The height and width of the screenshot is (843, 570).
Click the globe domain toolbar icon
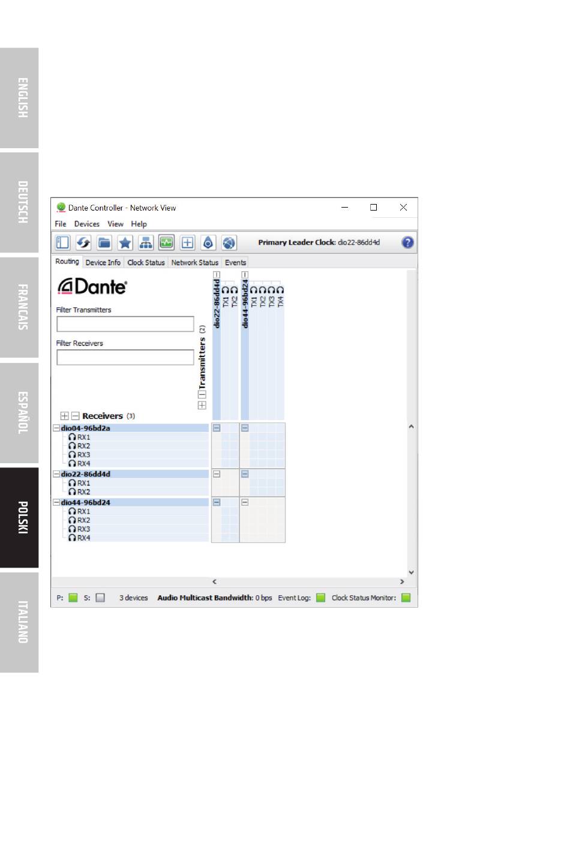(x=229, y=242)
